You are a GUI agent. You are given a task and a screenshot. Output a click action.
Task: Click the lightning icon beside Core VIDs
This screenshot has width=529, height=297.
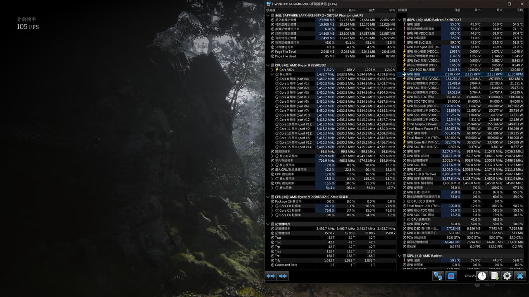pos(277,70)
